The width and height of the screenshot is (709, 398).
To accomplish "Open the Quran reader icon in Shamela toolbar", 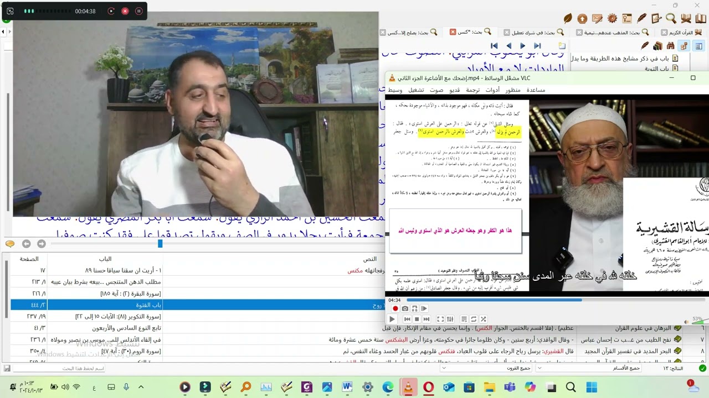I will click(x=686, y=19).
